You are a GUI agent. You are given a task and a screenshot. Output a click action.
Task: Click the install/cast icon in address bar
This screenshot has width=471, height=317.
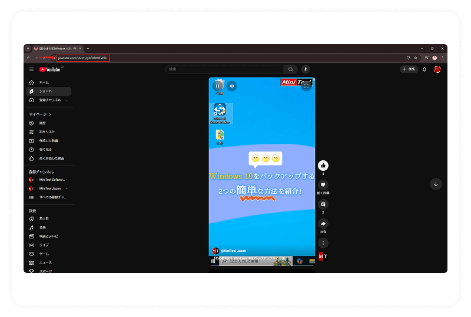tap(409, 58)
